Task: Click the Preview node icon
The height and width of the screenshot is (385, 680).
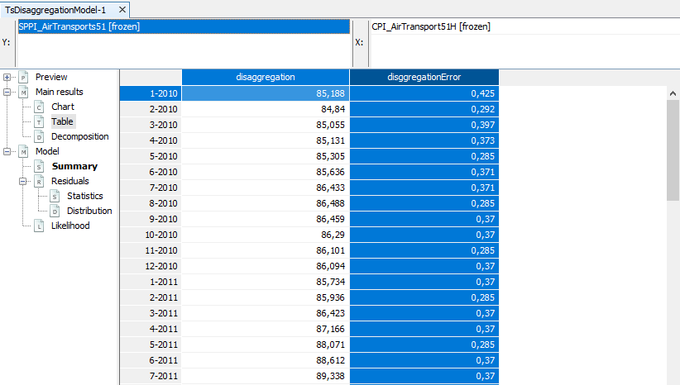Action: pos(23,77)
